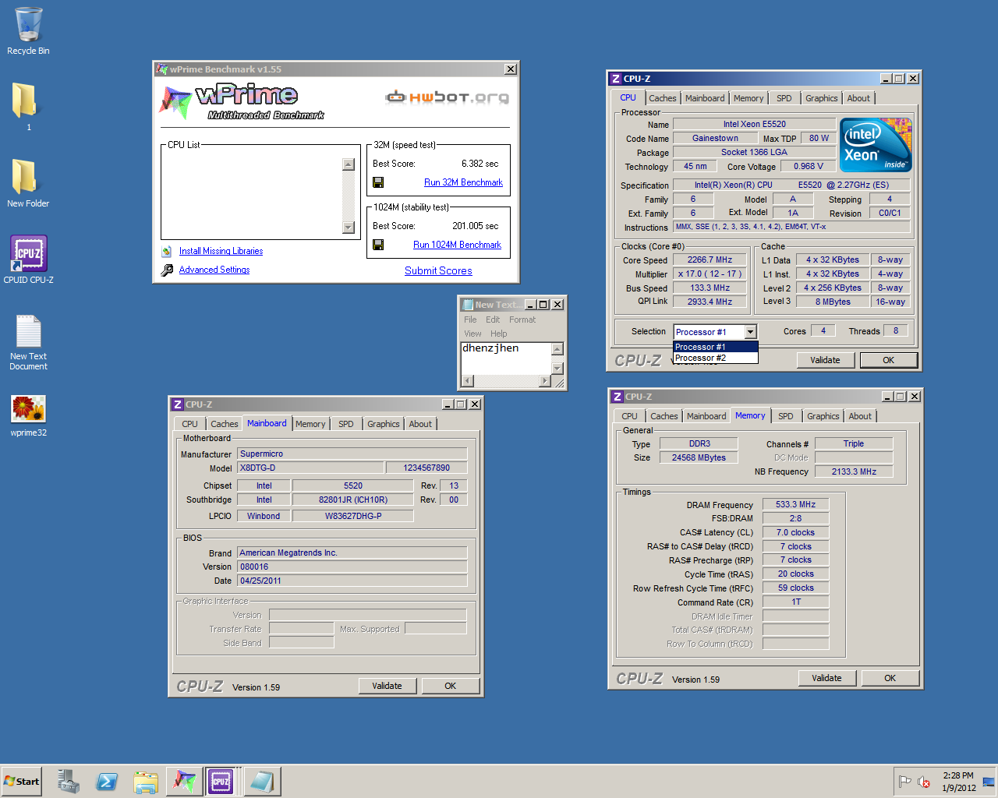
Task: Click Notepad vertical scroll up arrow
Action: (x=557, y=349)
